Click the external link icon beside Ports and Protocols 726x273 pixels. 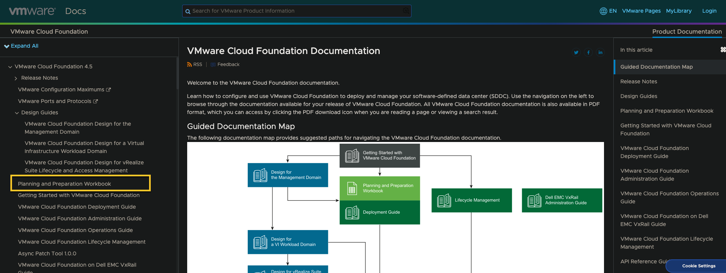pyautogui.click(x=95, y=101)
